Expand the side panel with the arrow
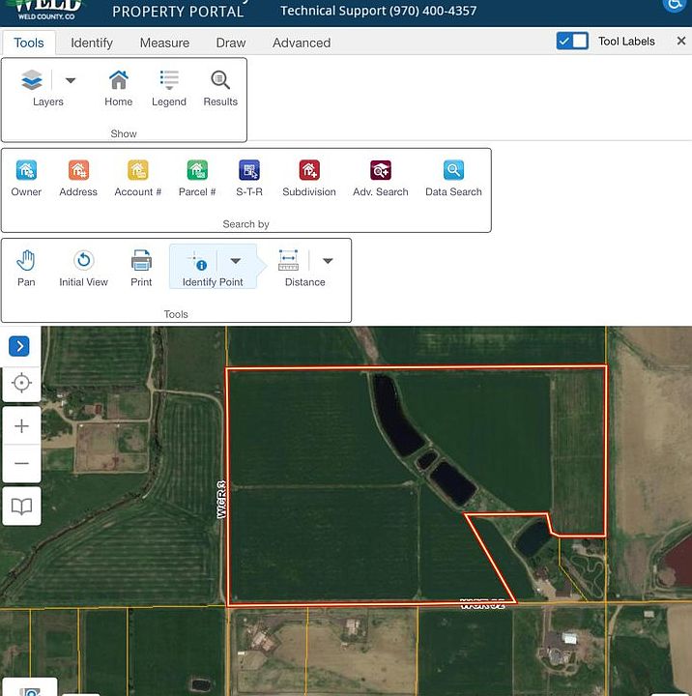692x696 pixels. coord(19,346)
